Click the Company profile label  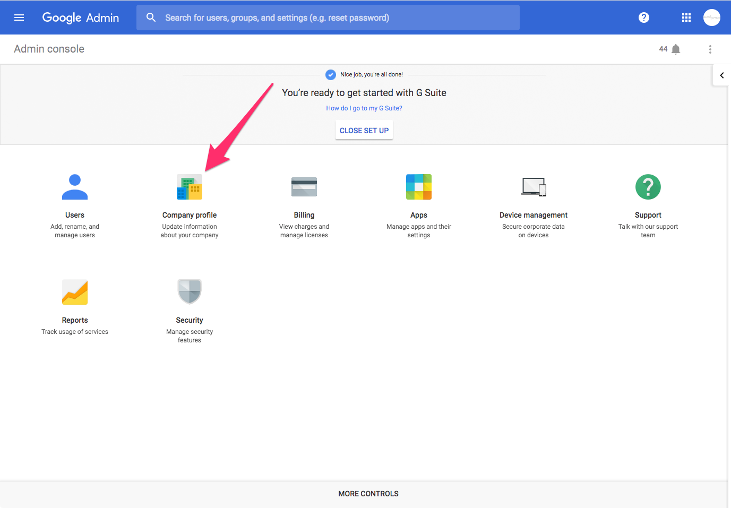pos(190,215)
